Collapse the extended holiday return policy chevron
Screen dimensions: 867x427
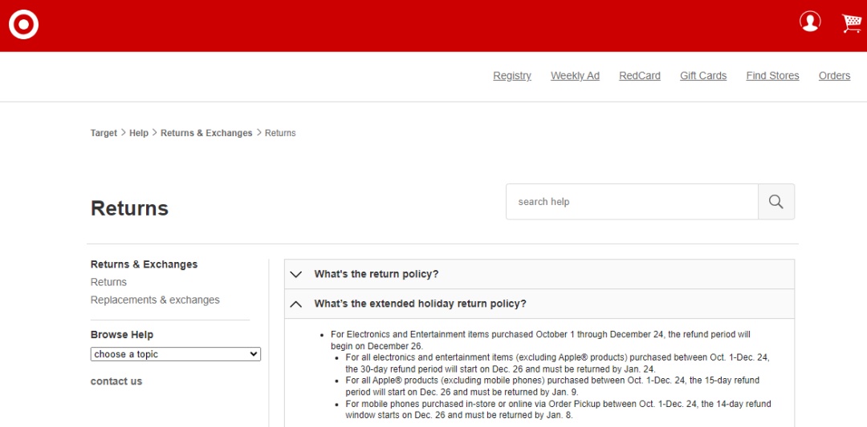point(296,304)
